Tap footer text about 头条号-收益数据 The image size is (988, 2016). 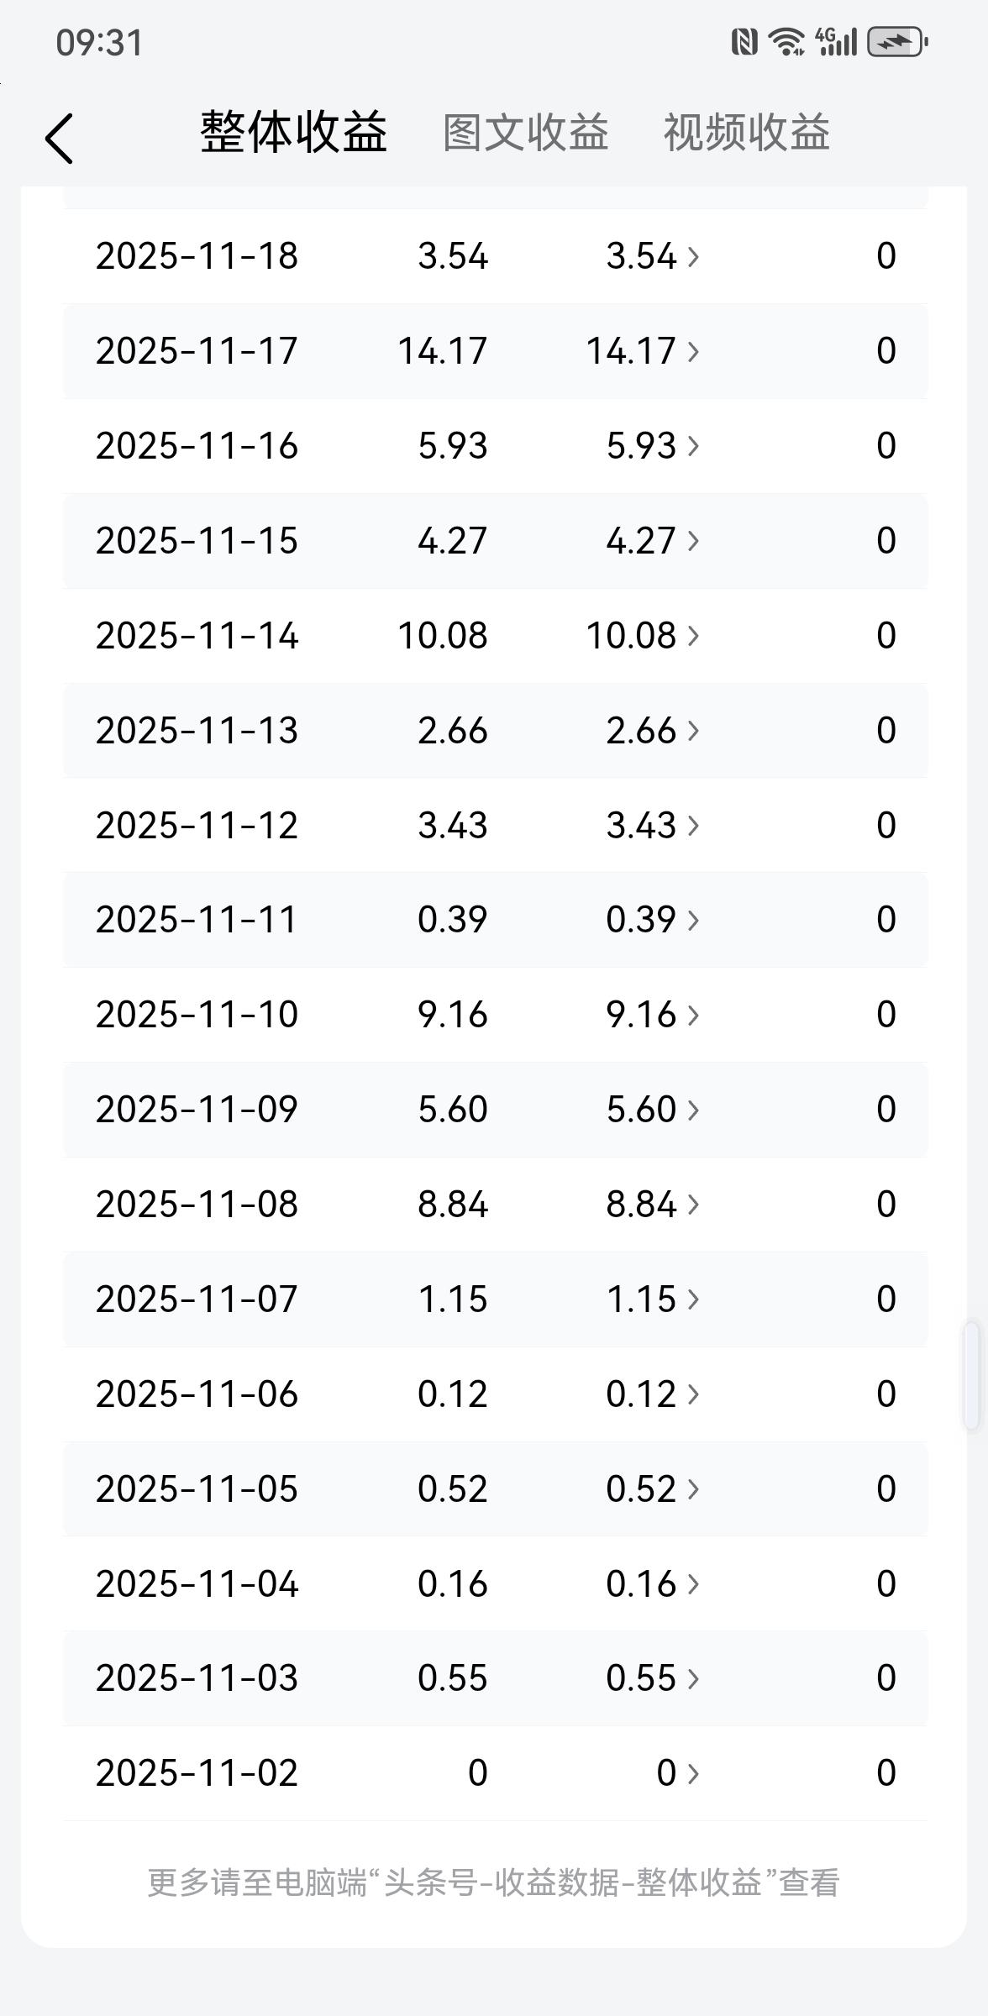click(494, 1882)
